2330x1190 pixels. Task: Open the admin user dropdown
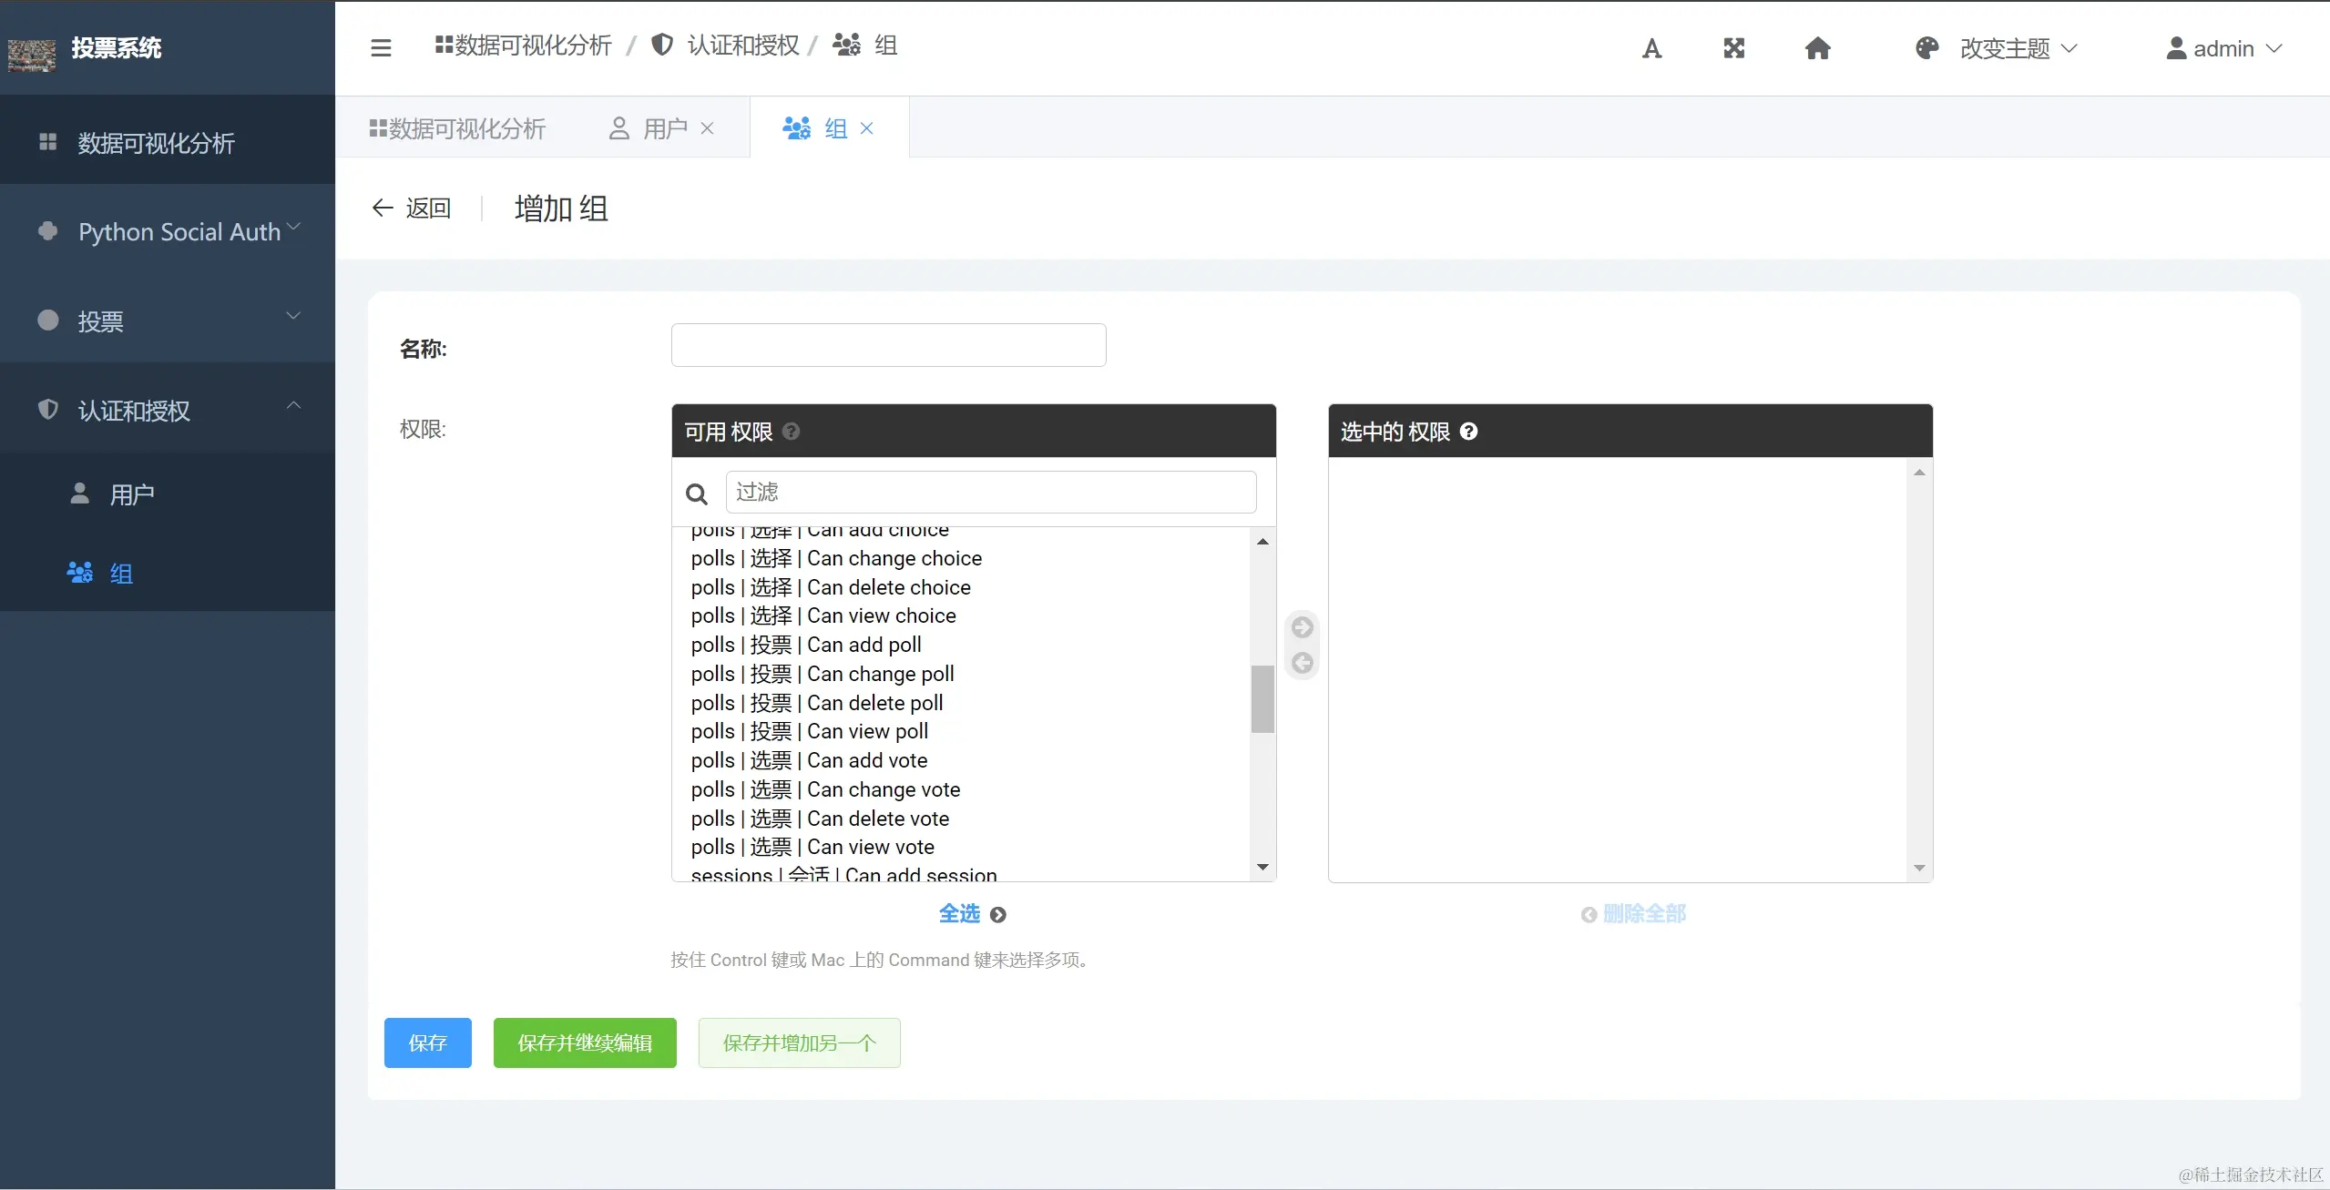click(2223, 48)
